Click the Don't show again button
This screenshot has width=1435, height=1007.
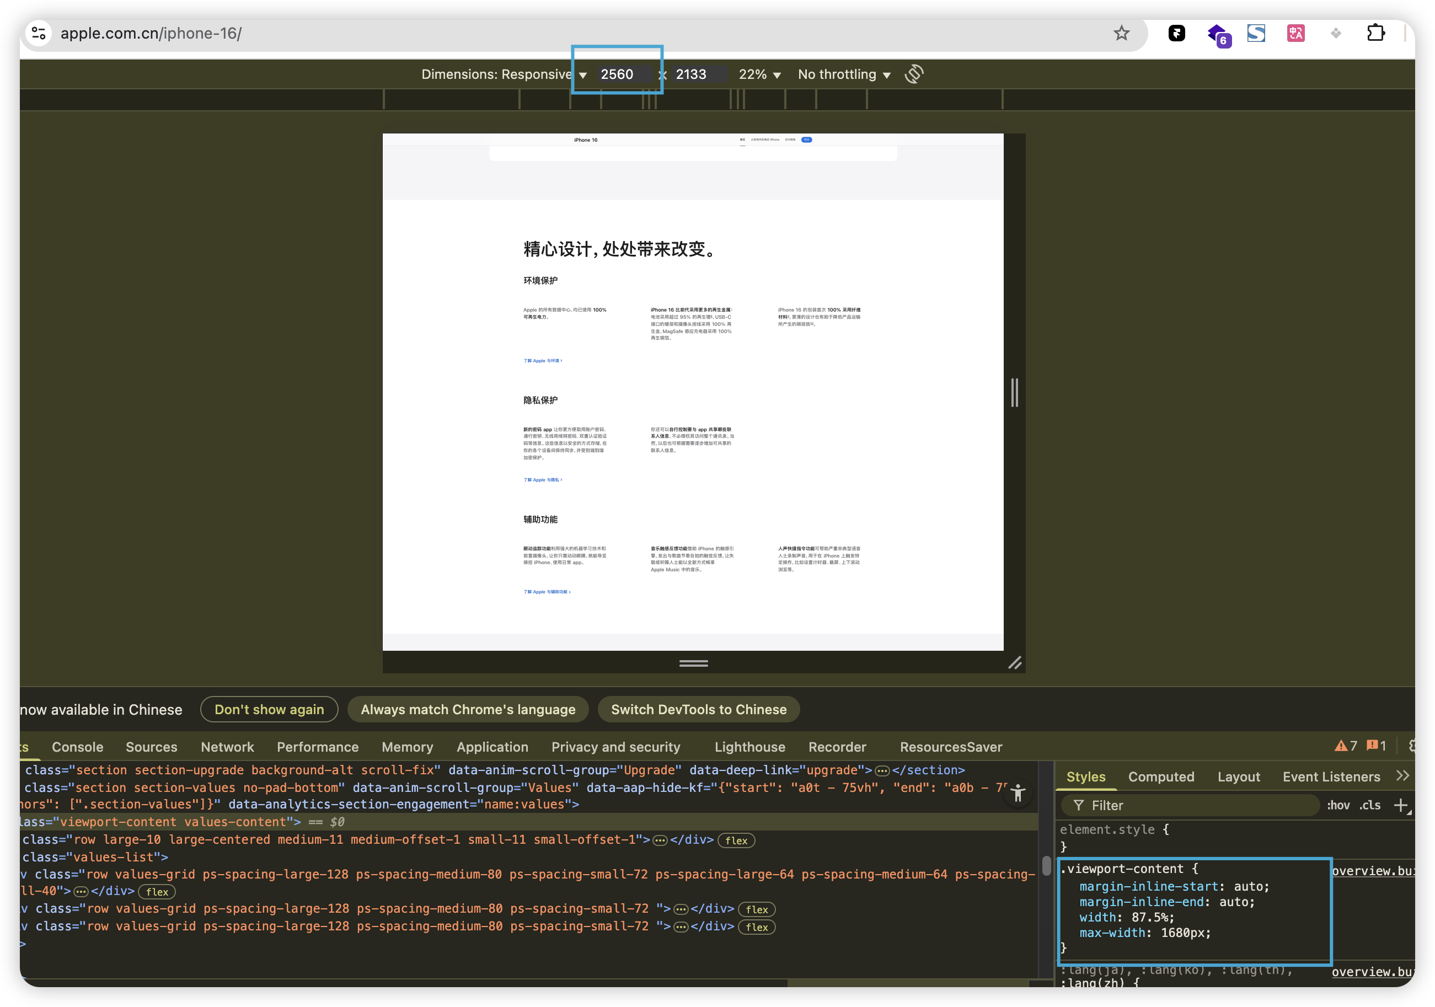pyautogui.click(x=269, y=709)
